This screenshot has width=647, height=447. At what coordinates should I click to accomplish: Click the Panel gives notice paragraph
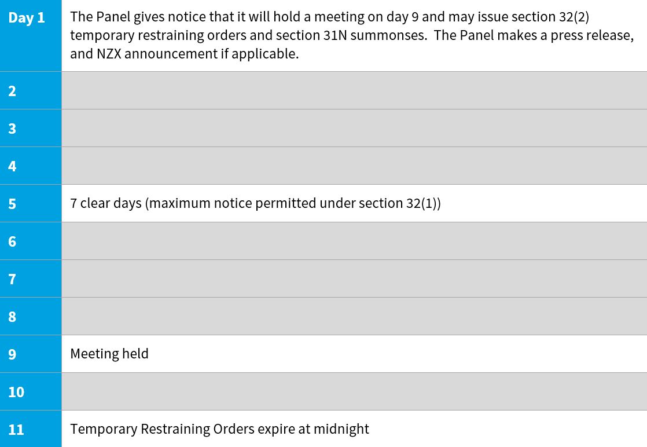[351, 35]
